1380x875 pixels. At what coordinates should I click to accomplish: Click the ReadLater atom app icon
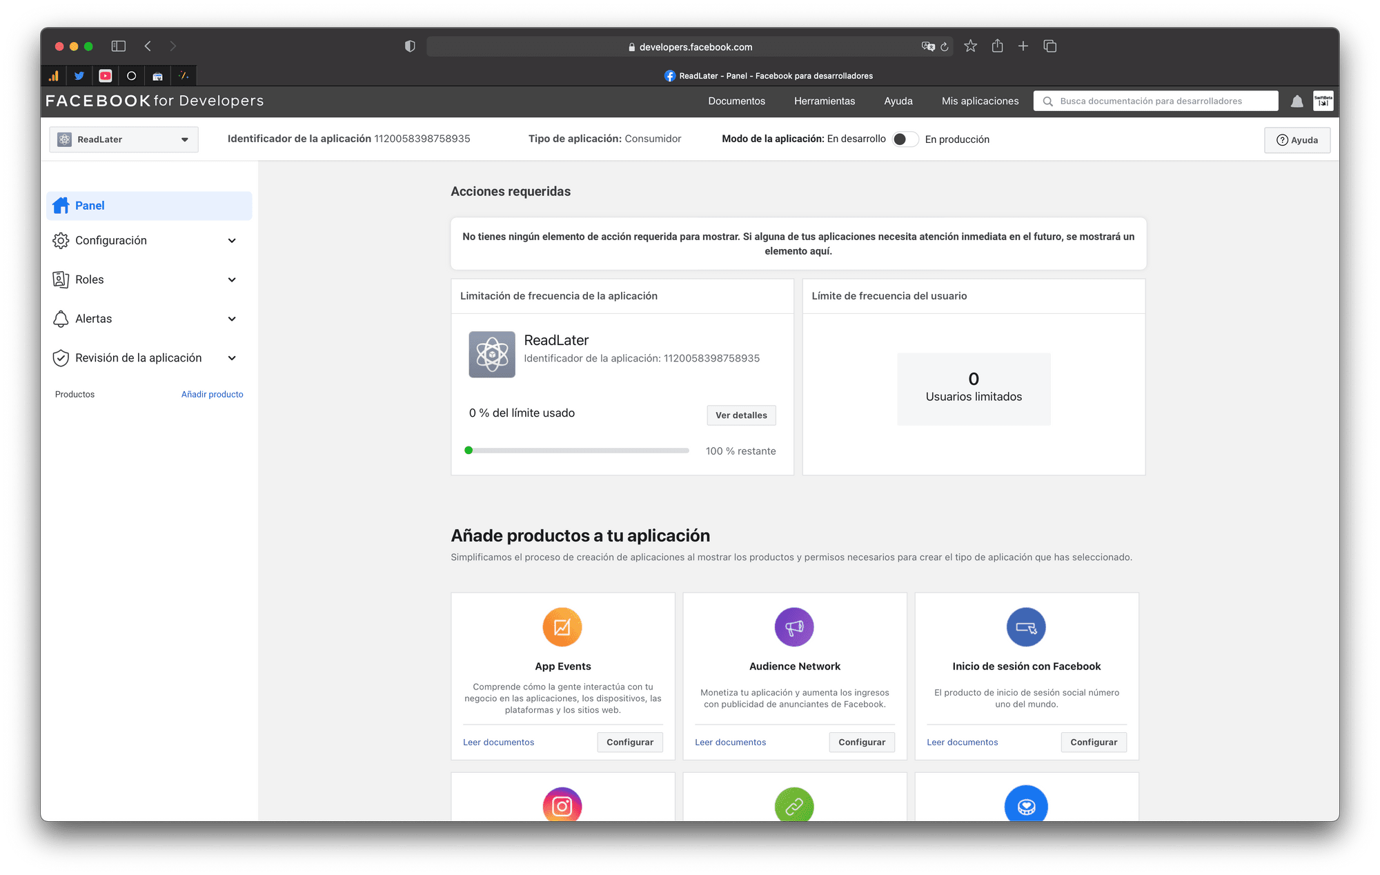point(492,354)
